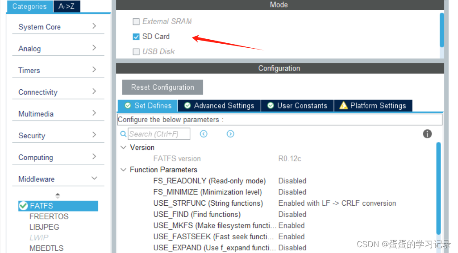Click the FATFS version label

point(177,158)
